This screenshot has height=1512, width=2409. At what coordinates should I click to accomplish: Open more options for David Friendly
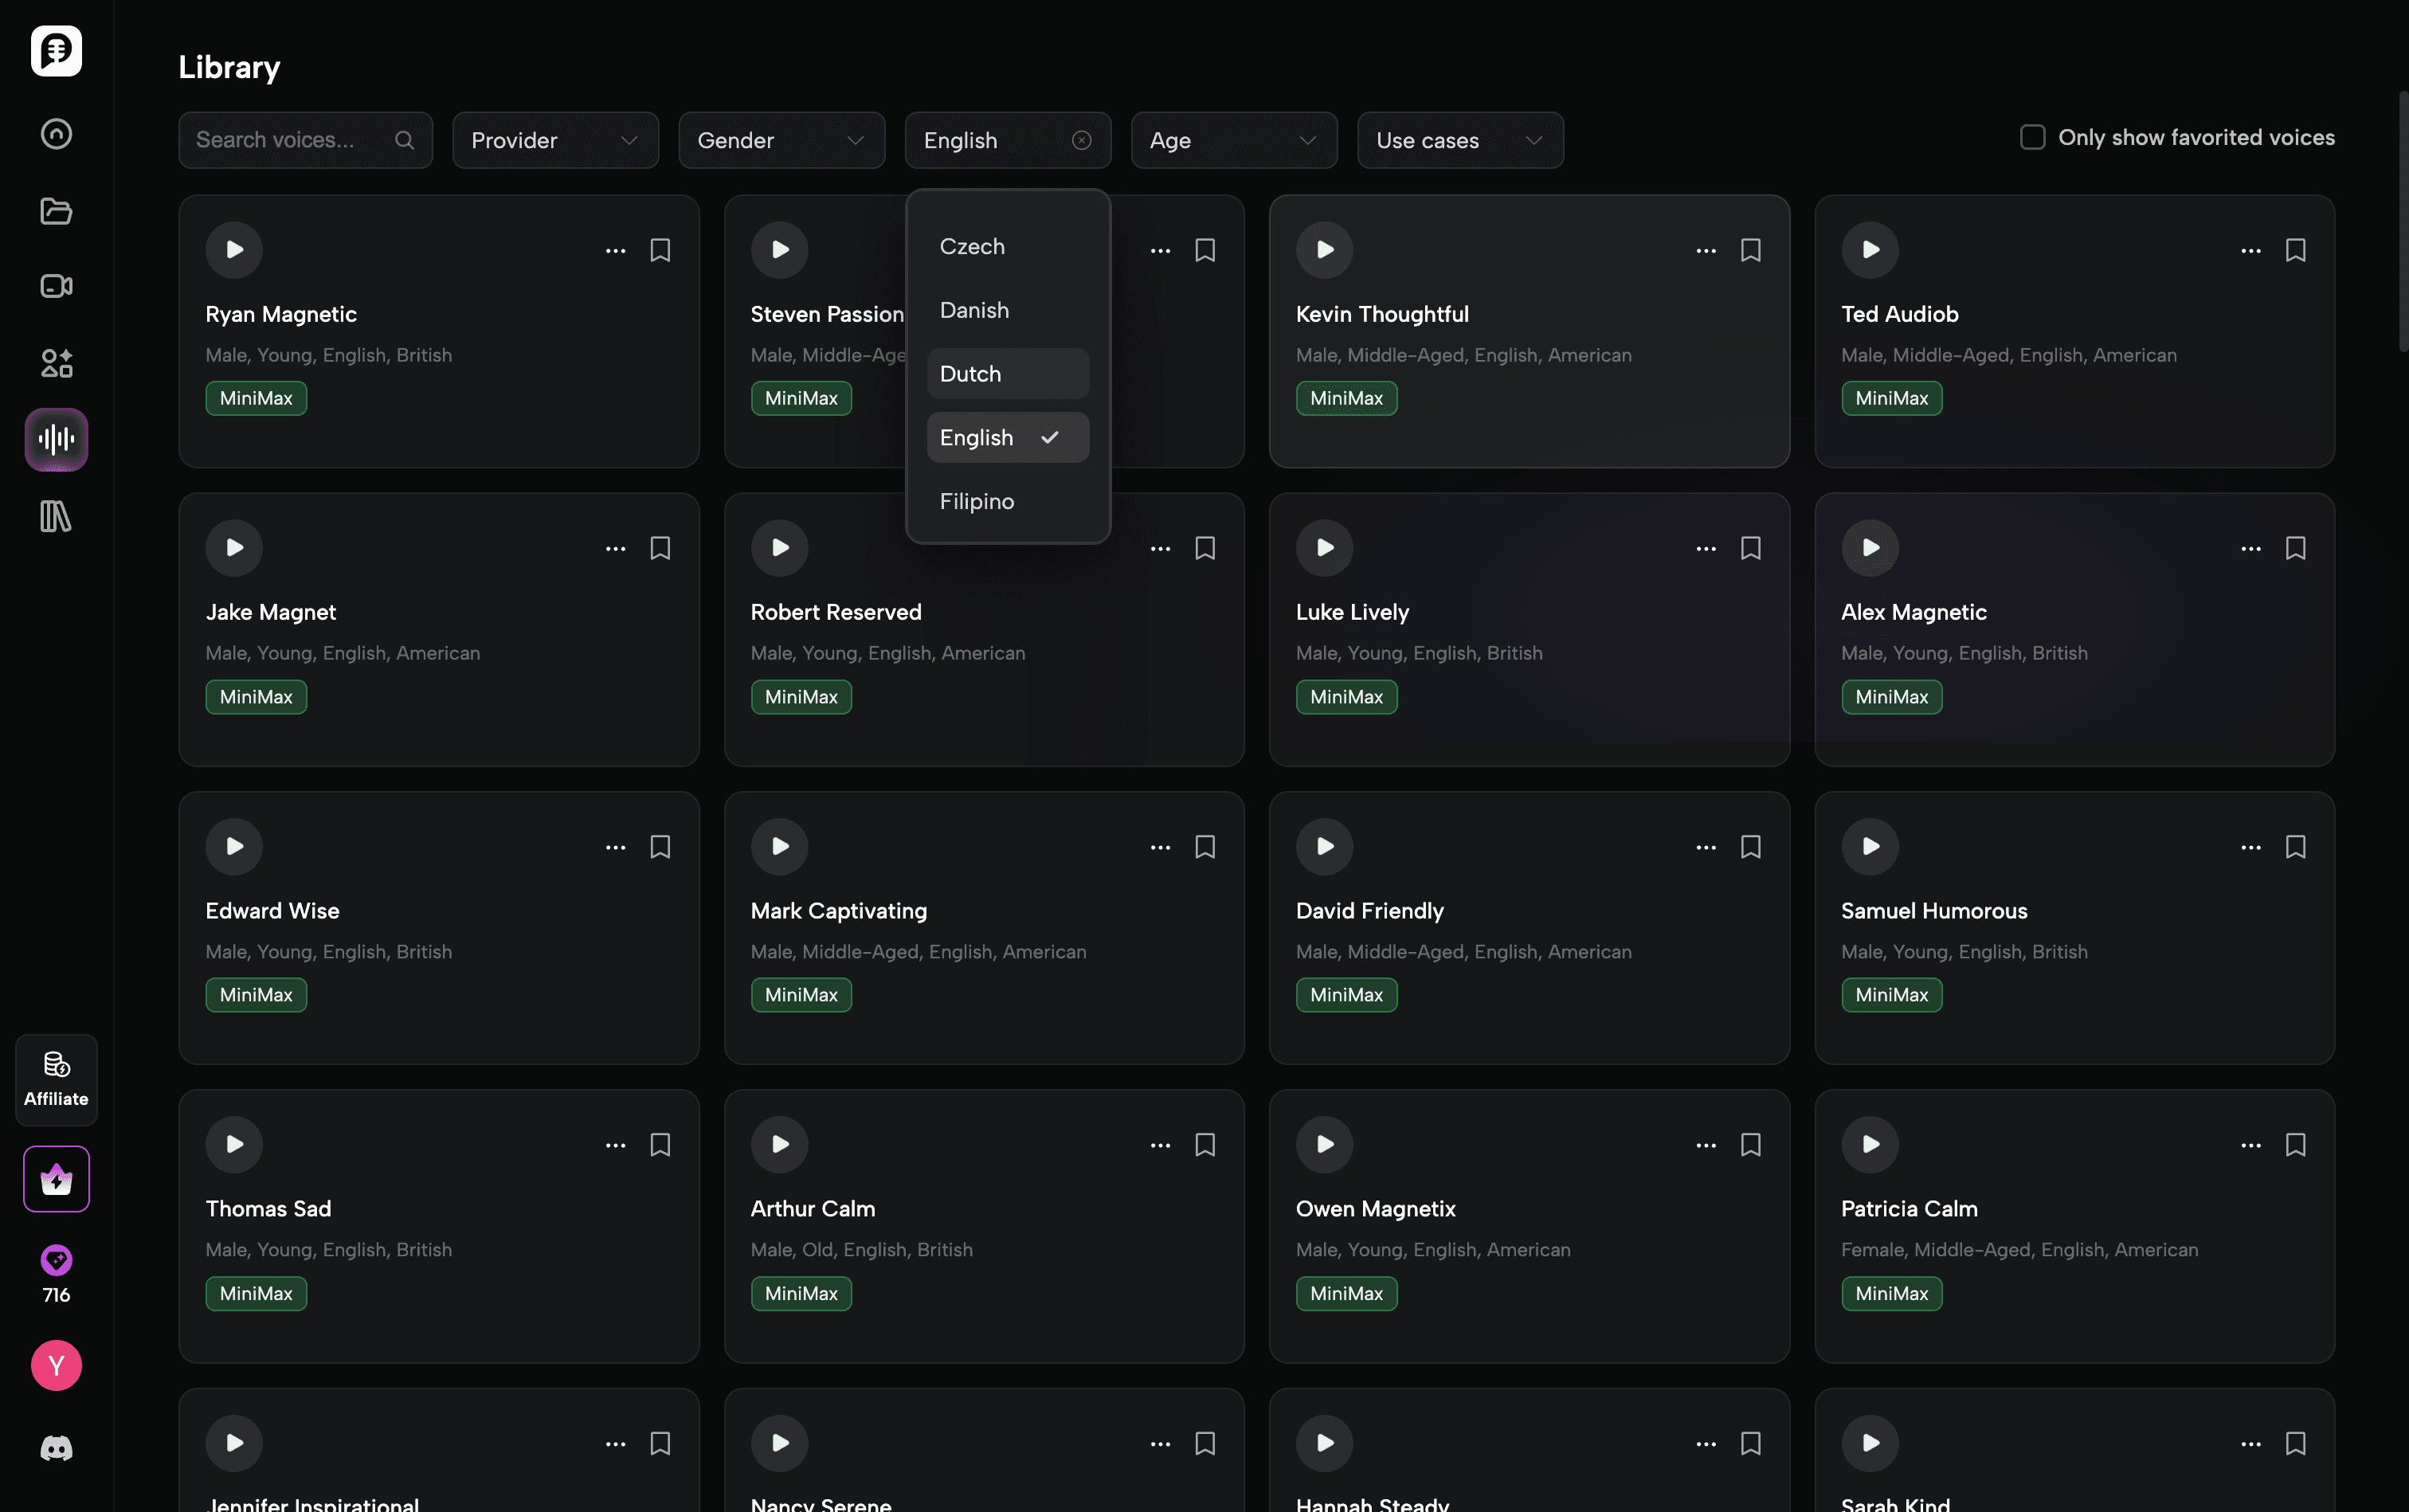pos(1706,848)
